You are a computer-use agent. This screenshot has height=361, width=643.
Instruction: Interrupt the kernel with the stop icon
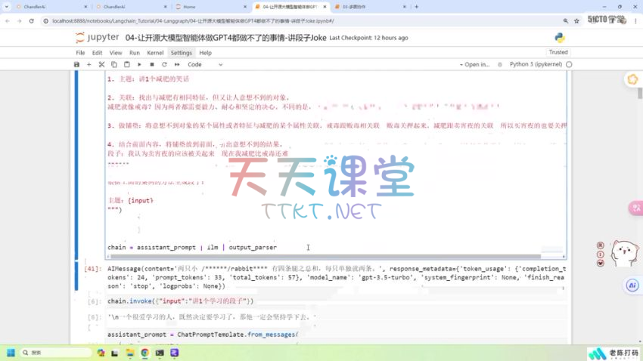[151, 65]
